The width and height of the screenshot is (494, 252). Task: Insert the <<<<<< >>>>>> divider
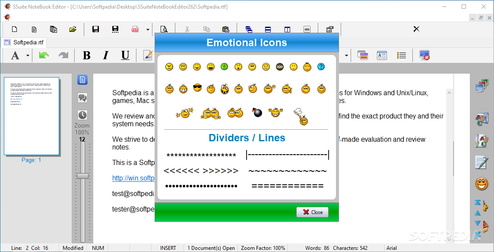201,171
